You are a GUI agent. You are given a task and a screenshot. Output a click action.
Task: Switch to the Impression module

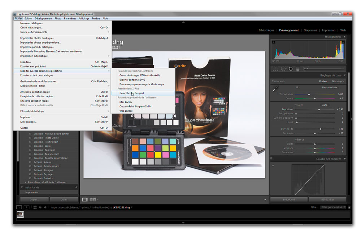coord(329,30)
